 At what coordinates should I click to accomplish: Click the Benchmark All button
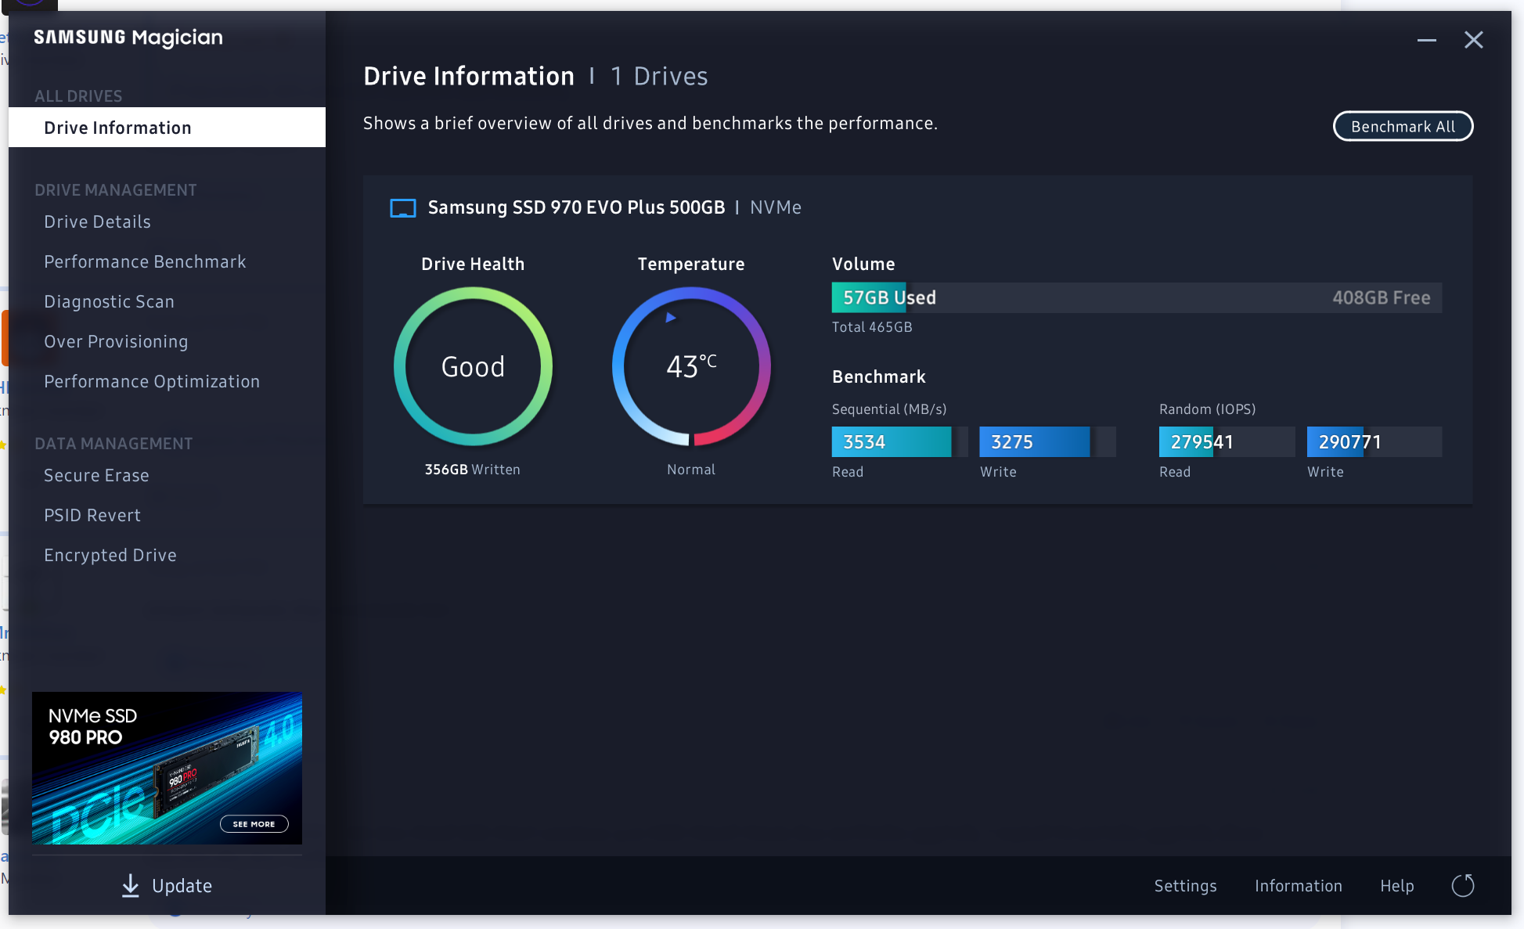coord(1403,127)
